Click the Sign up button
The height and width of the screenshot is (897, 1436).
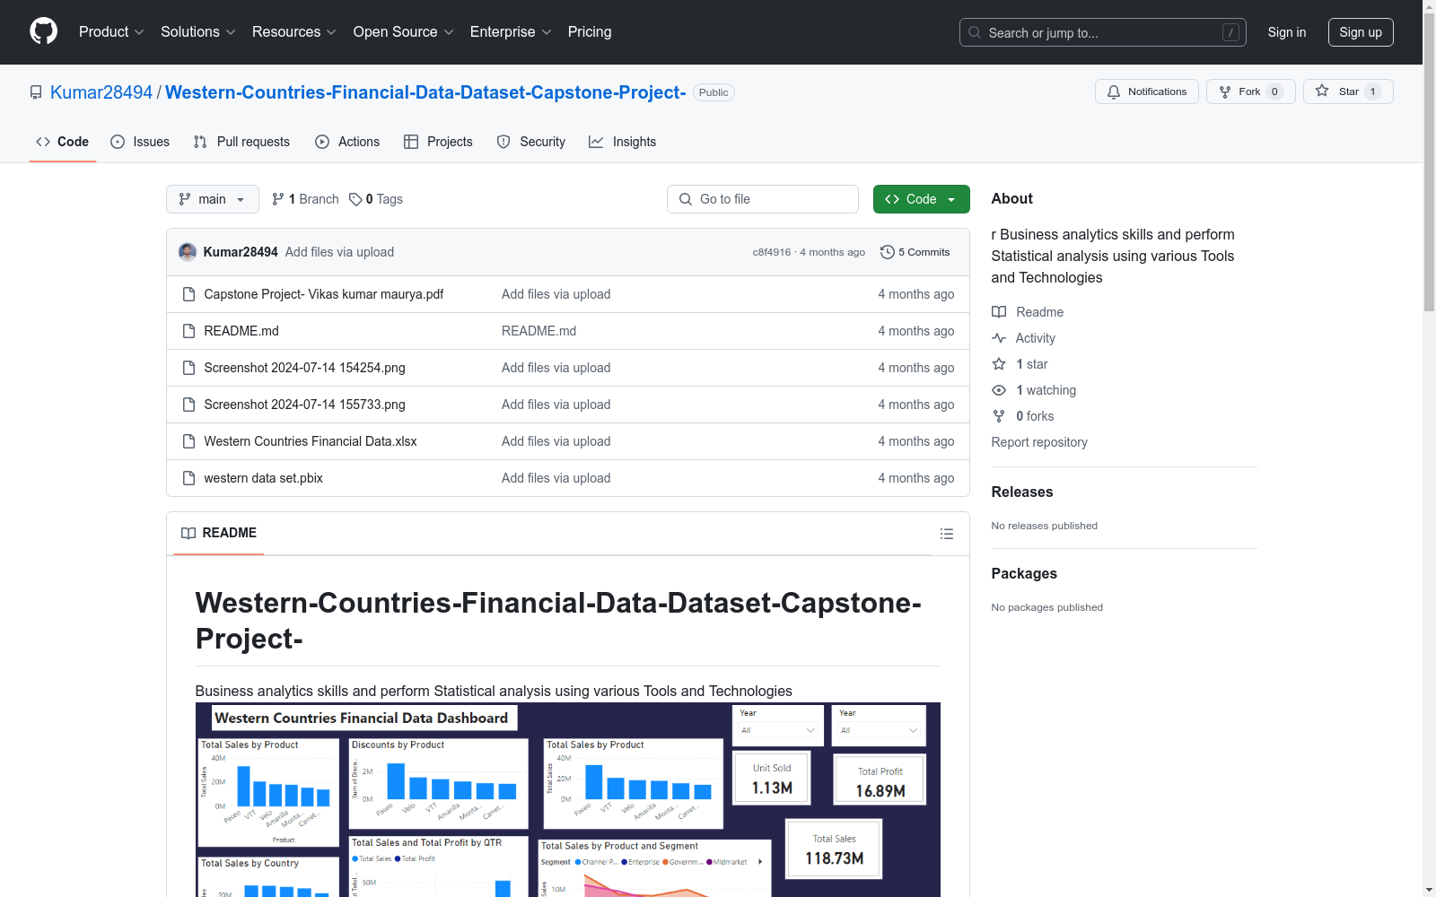1361,32
